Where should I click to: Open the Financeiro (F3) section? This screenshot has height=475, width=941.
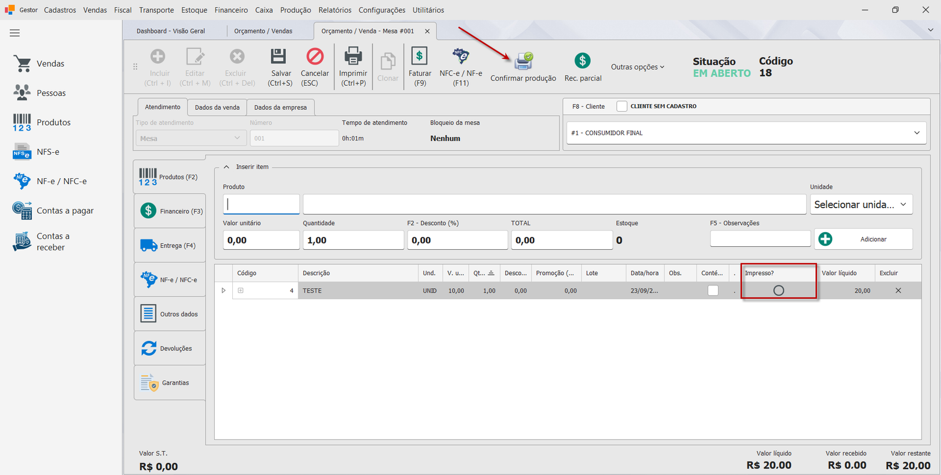point(169,211)
